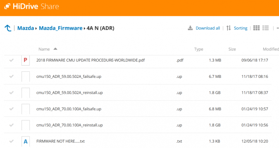The height and width of the screenshot is (148, 279).
Task: Sort by the Type column header
Action: click(198, 49)
